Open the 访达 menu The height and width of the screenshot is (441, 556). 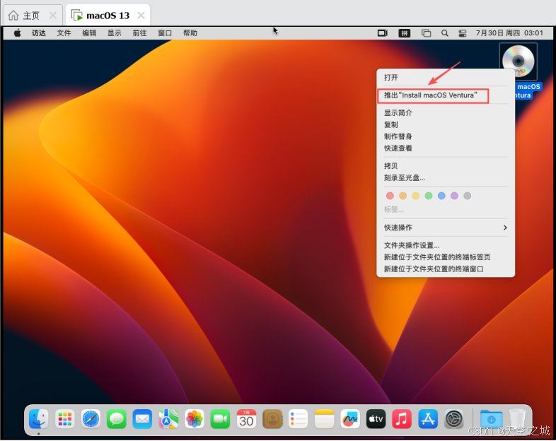[39, 33]
